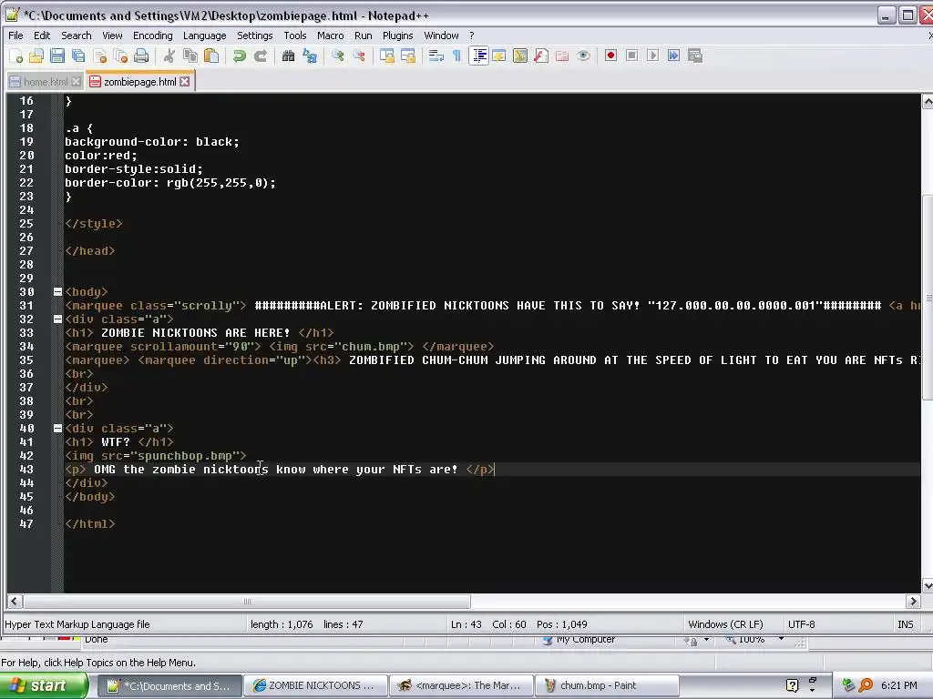Viewport: 933px width, 699px height.
Task: Save the current file using floppy icon
Action: coord(57,56)
